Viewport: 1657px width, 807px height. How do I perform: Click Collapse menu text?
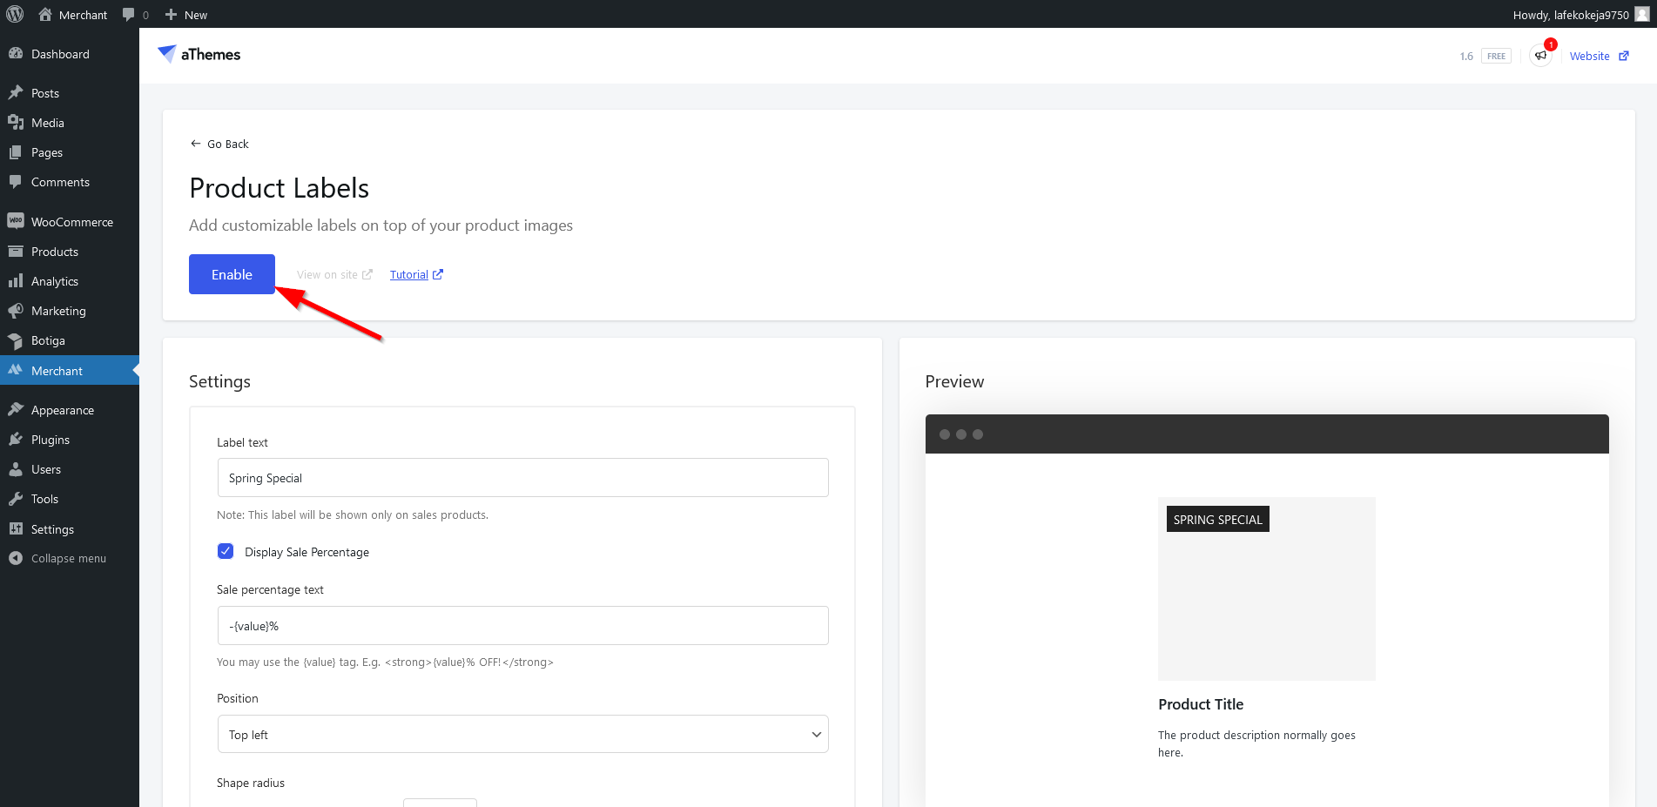69,558
